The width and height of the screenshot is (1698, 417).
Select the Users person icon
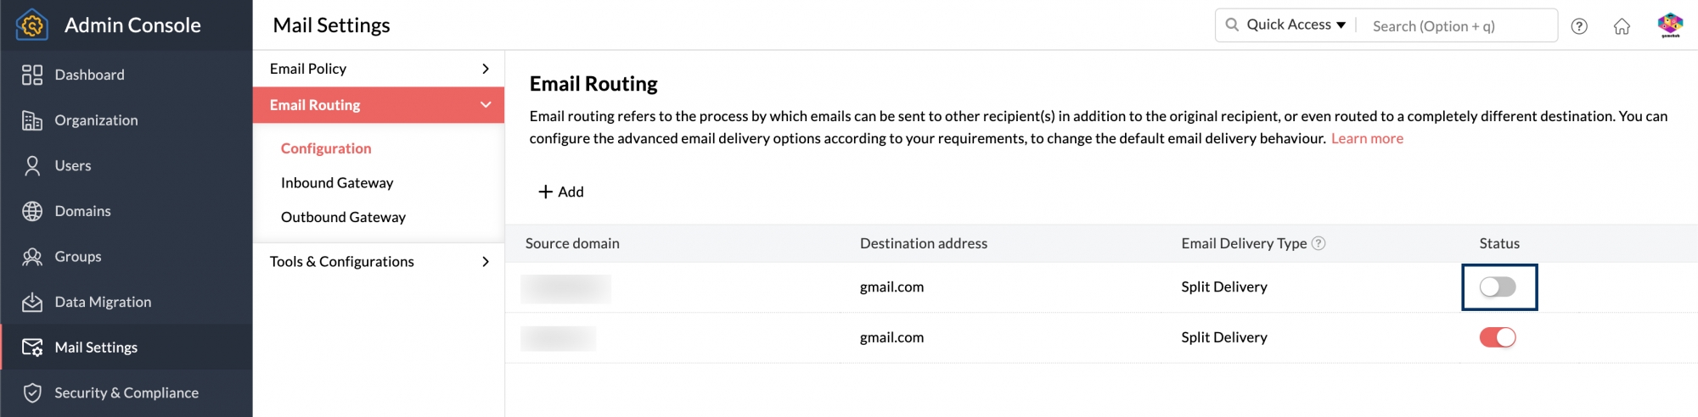tap(32, 166)
